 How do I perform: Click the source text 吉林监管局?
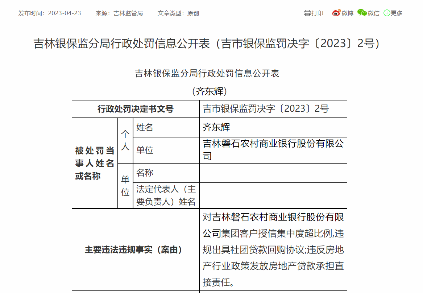tap(128, 13)
